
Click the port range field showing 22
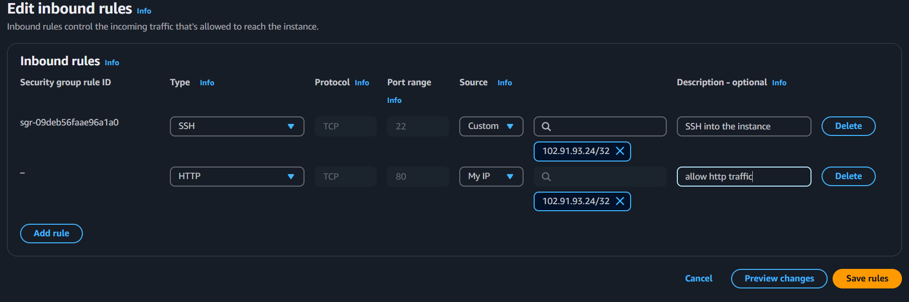418,126
